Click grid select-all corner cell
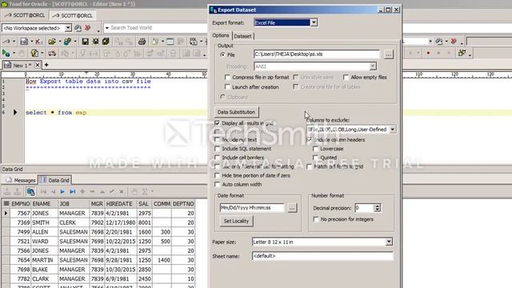 (x=6, y=204)
